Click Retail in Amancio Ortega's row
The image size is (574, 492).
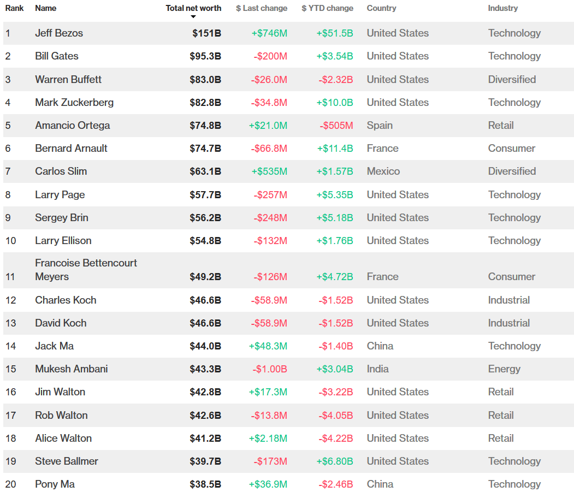(x=501, y=126)
